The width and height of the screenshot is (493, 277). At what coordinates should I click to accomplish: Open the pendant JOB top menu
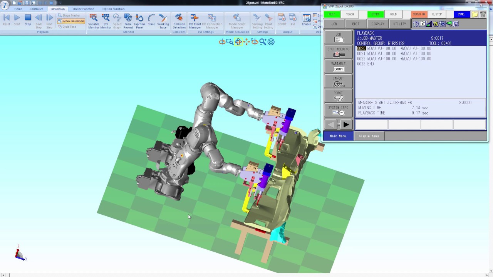[334, 24]
